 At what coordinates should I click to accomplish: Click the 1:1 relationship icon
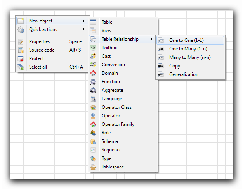[161, 40]
